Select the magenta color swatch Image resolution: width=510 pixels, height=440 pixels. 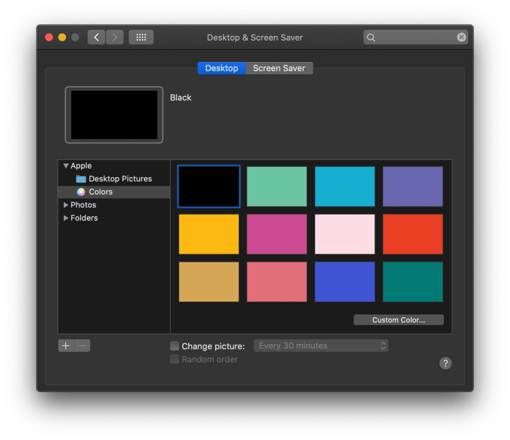click(277, 234)
